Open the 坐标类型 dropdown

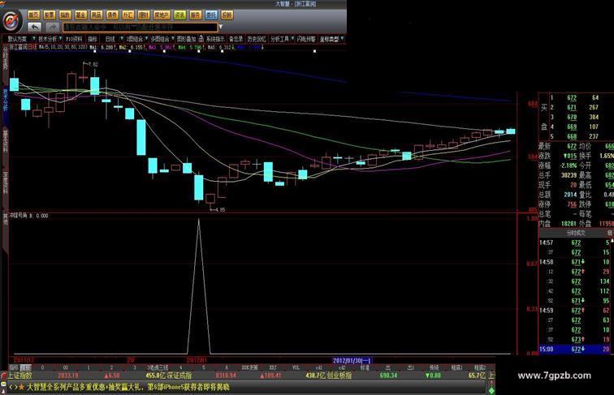point(331,39)
